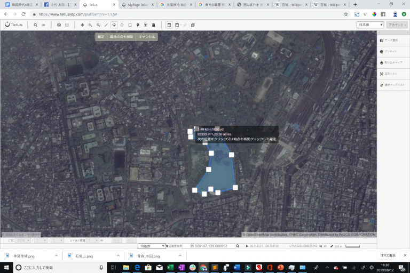
Task: Open the 取り込みマップ side panel
Action: click(393, 63)
